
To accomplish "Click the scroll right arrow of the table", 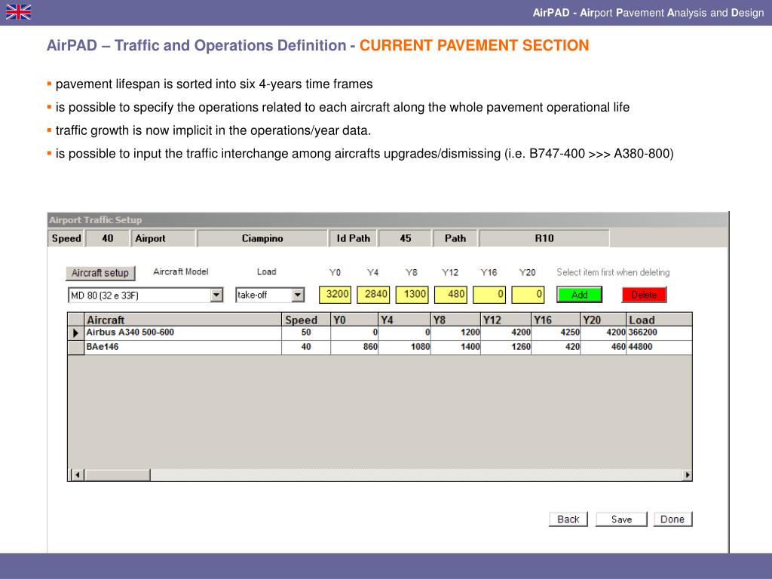I will pyautogui.click(x=687, y=475).
